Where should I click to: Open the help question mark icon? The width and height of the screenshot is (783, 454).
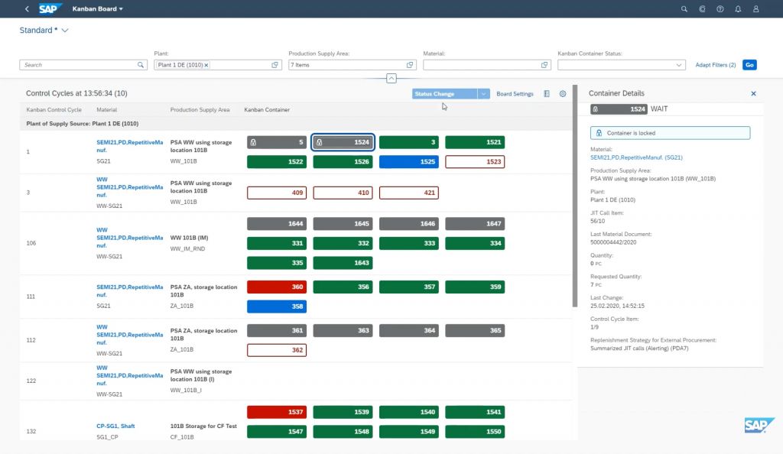coord(720,9)
